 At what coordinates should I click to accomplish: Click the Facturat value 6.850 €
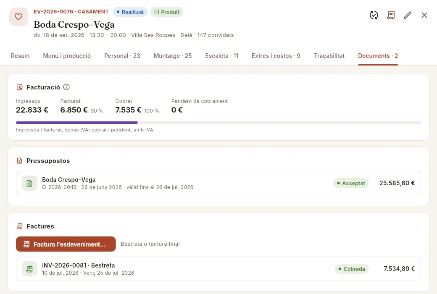click(74, 110)
